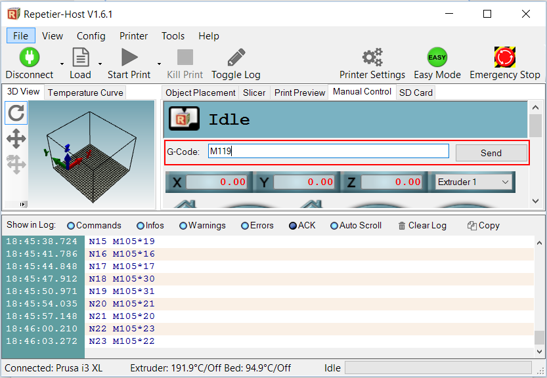
Task: Click the Z position value field
Action: click(x=391, y=182)
